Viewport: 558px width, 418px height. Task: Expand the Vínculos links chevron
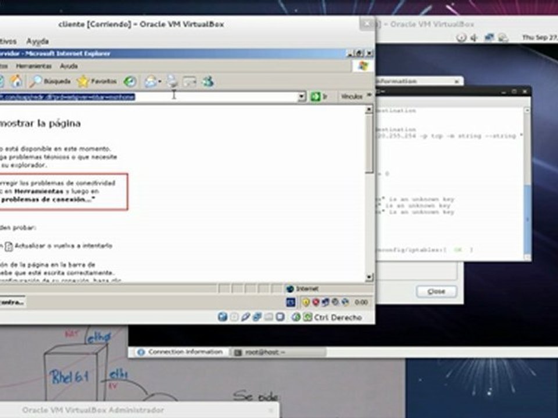point(369,96)
